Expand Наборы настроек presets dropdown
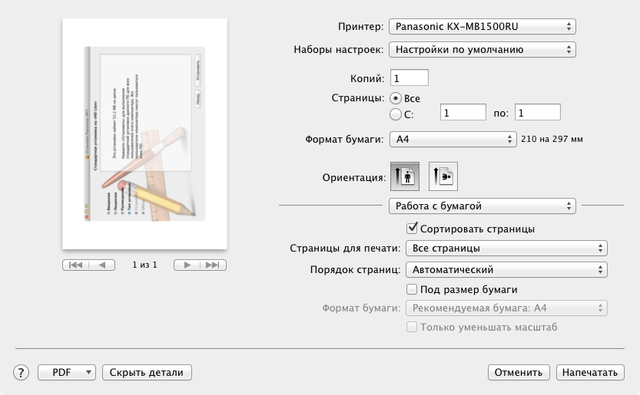 pos(482,50)
